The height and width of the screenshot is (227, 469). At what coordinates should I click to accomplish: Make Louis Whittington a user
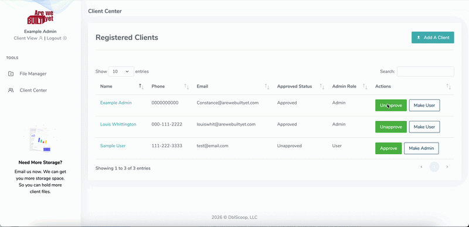pos(424,127)
